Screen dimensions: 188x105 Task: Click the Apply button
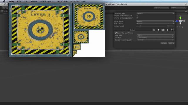pyautogui.click(x=171, y=43)
